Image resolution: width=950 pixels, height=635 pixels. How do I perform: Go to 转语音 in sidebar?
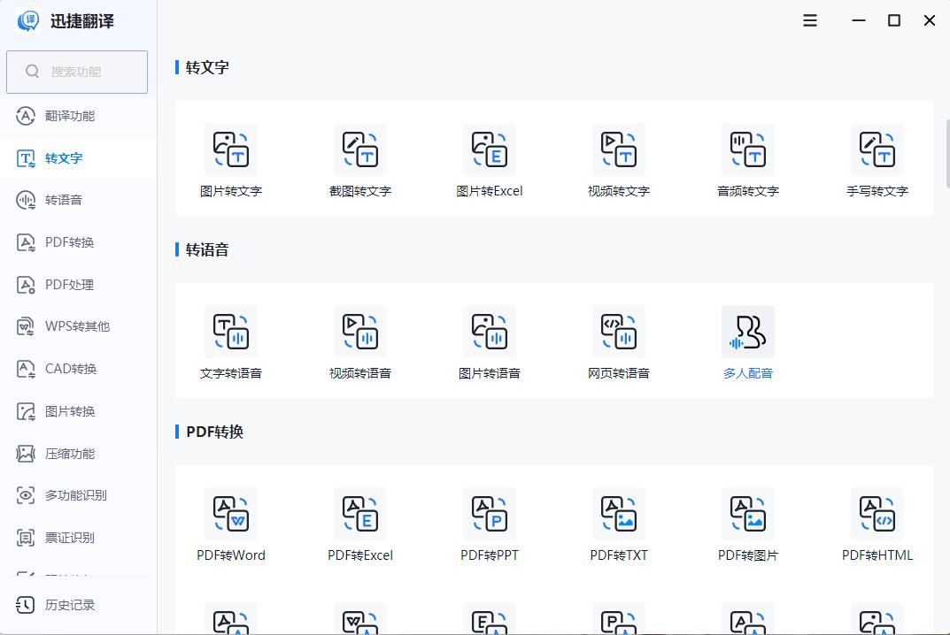coord(78,200)
